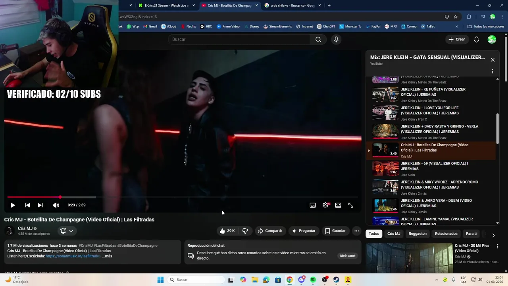Open the Mix playlist options menu
This screenshot has width=508, height=286.
click(x=493, y=71)
